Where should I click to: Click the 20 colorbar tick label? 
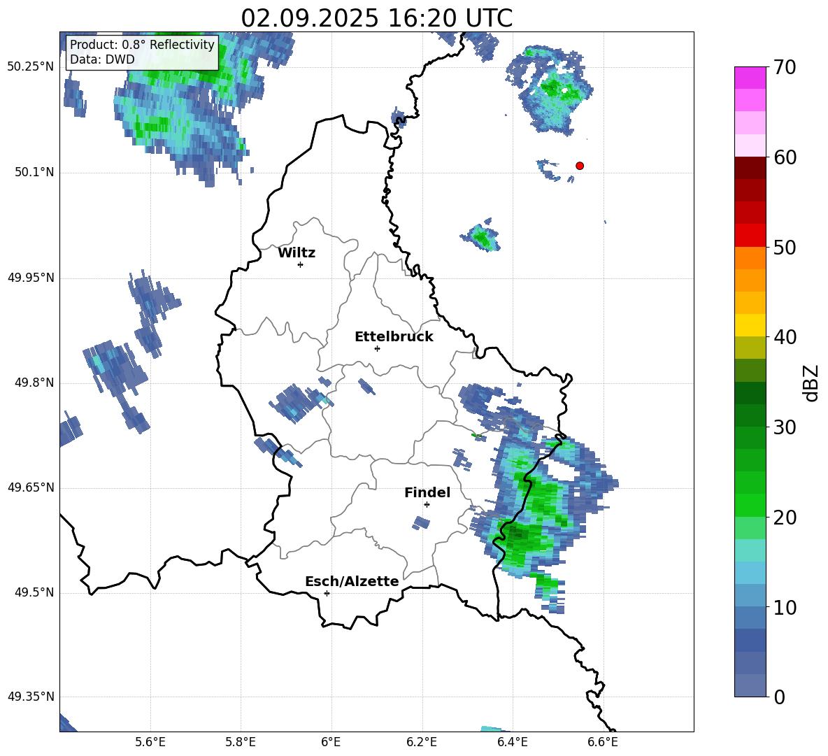(784, 518)
